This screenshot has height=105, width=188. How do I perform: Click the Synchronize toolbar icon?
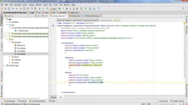[9, 8]
